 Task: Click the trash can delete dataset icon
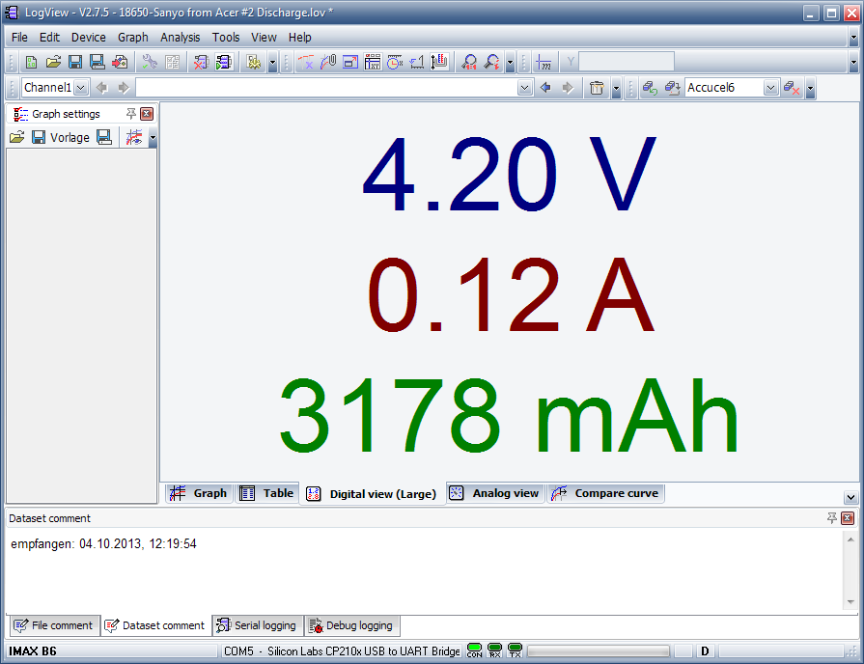597,88
